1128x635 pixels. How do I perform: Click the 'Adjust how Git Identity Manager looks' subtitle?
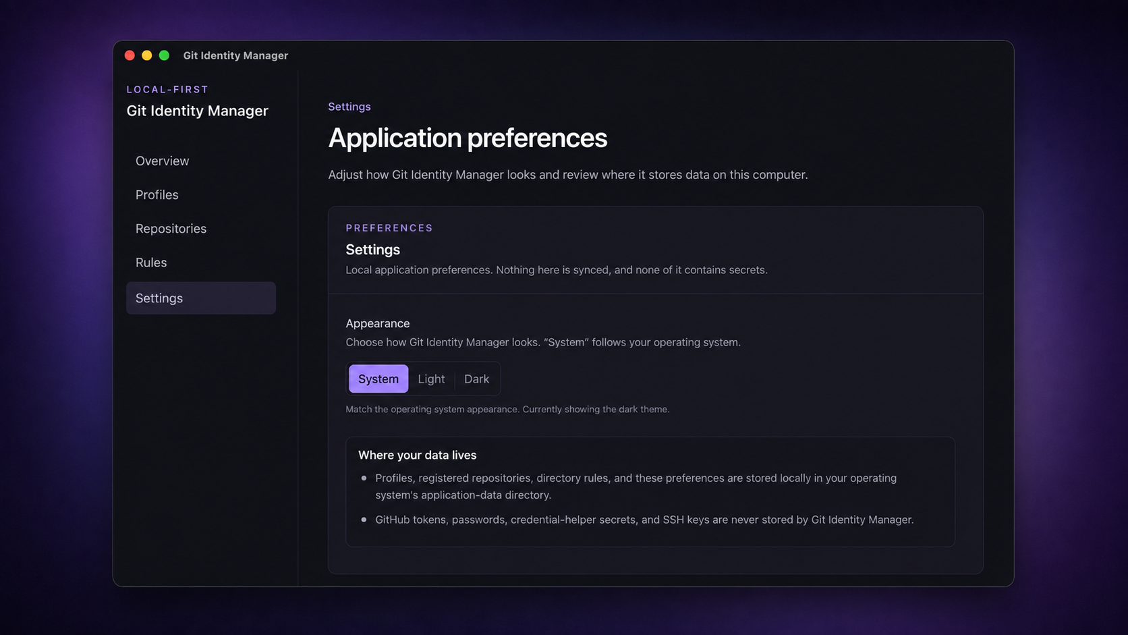click(x=568, y=175)
